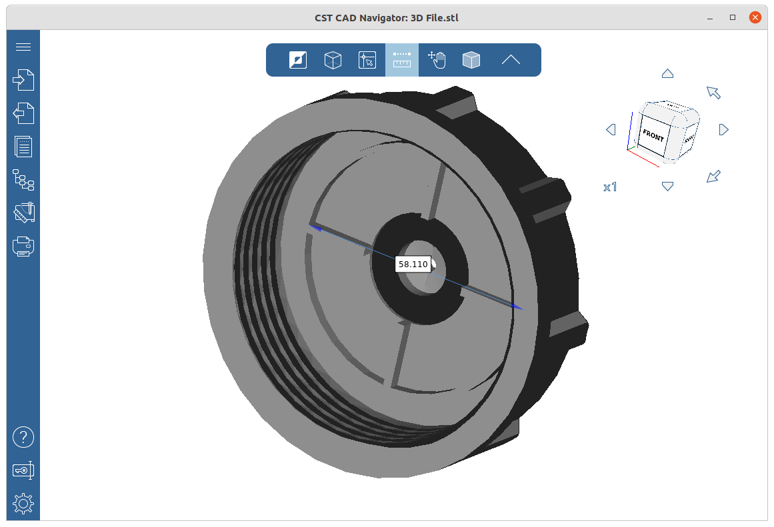Open the document properties pages icon
Image resolution: width=774 pixels, height=527 pixels.
coord(23,147)
